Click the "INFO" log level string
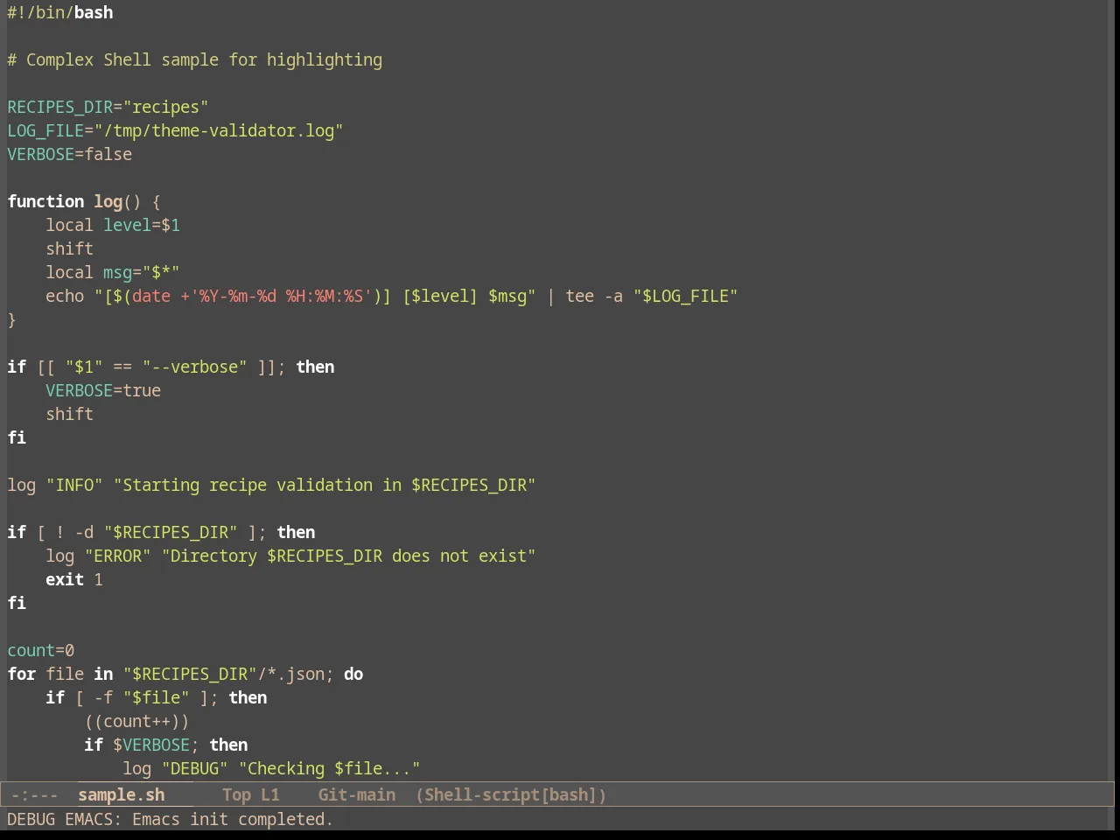Screen dimensions: 1120x840 [x=74, y=485]
